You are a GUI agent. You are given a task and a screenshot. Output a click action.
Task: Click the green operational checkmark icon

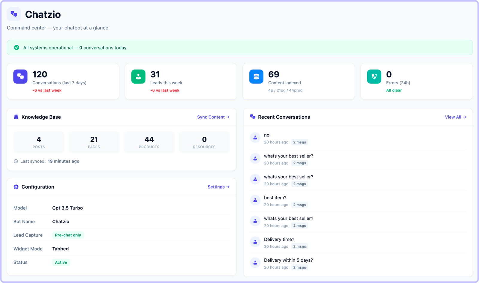pos(17,48)
